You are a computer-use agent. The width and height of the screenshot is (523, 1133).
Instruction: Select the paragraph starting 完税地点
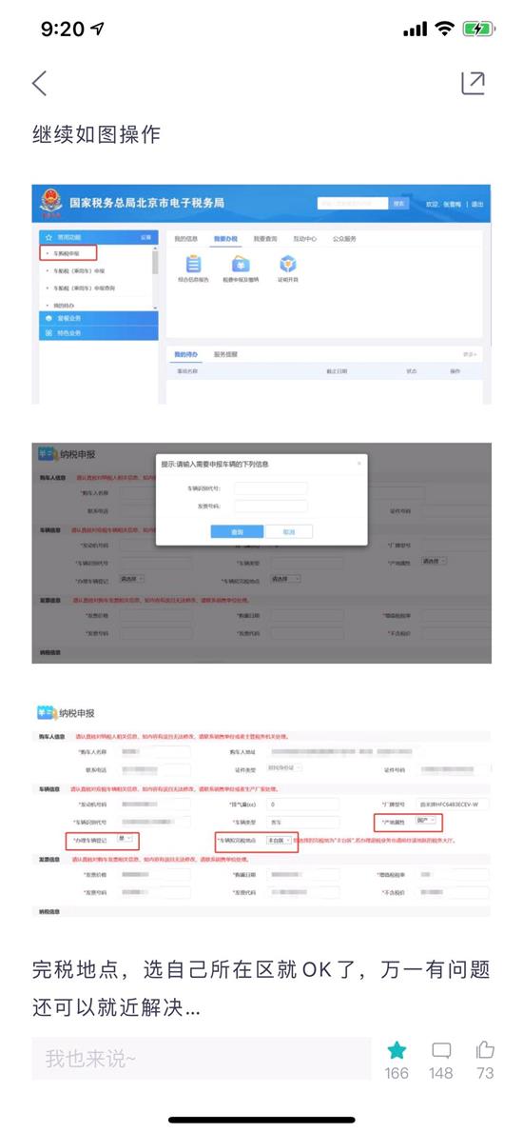pos(261,987)
